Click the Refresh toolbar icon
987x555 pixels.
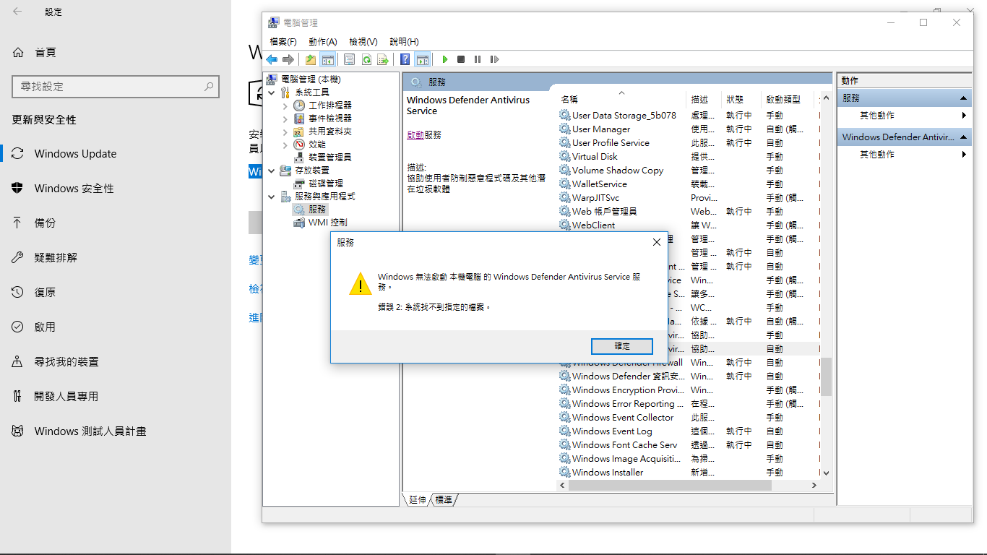click(x=366, y=59)
